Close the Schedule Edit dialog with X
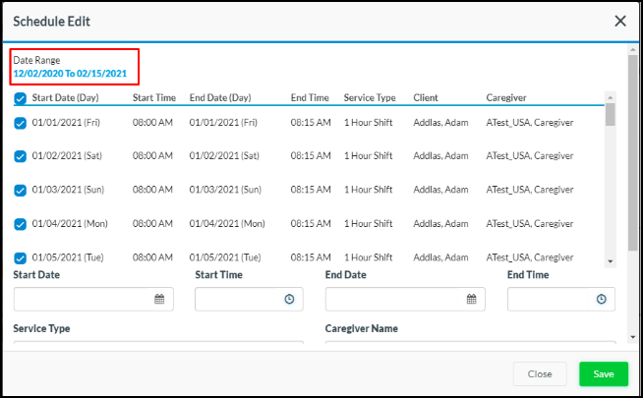 tap(620, 21)
